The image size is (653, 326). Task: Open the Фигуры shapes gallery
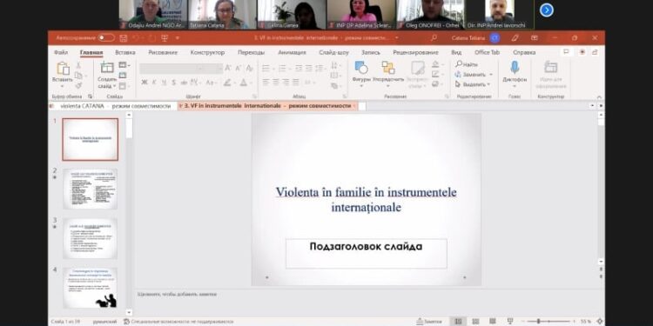[x=361, y=75]
